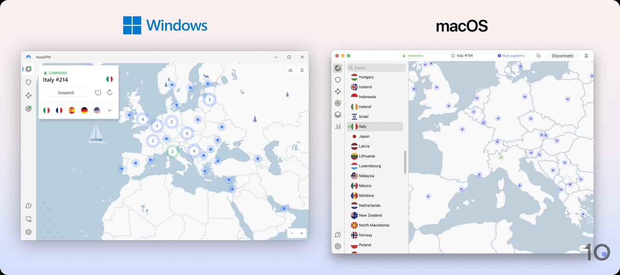The width and height of the screenshot is (620, 275).
Task: Click the Baltic cluster marker labeled 3
Action: point(209,100)
